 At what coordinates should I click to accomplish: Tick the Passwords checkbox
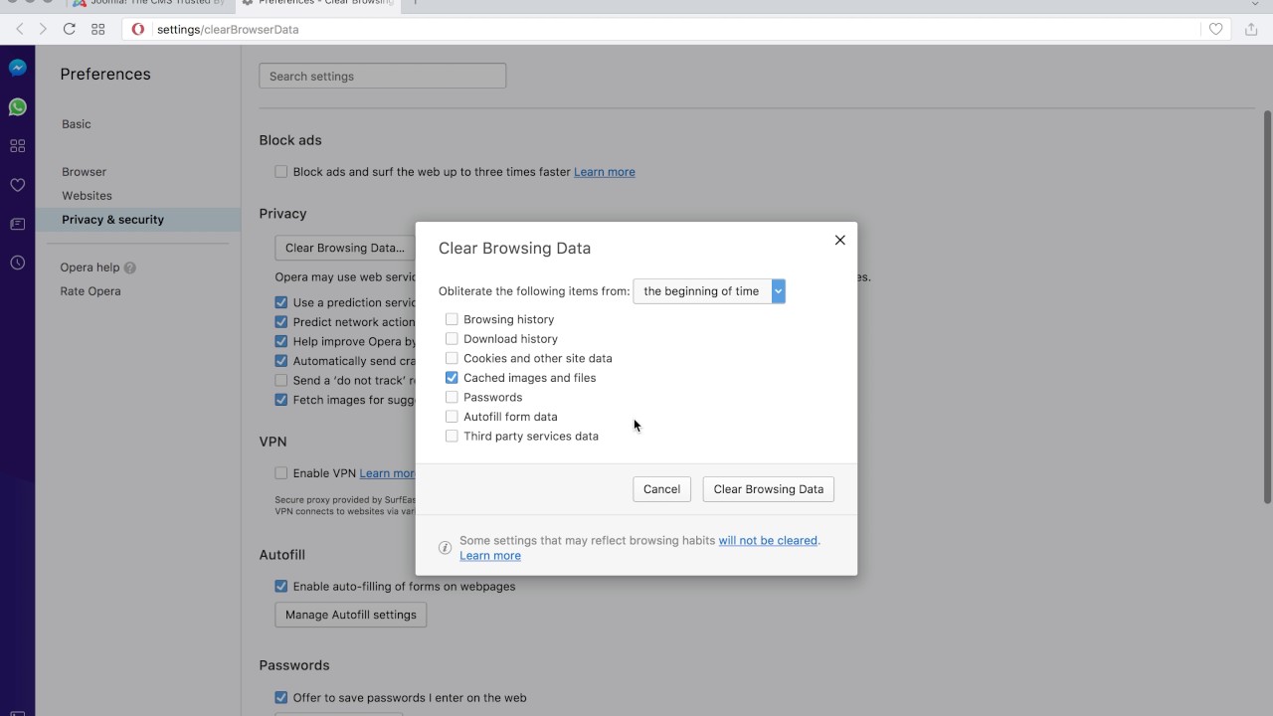[x=452, y=397]
